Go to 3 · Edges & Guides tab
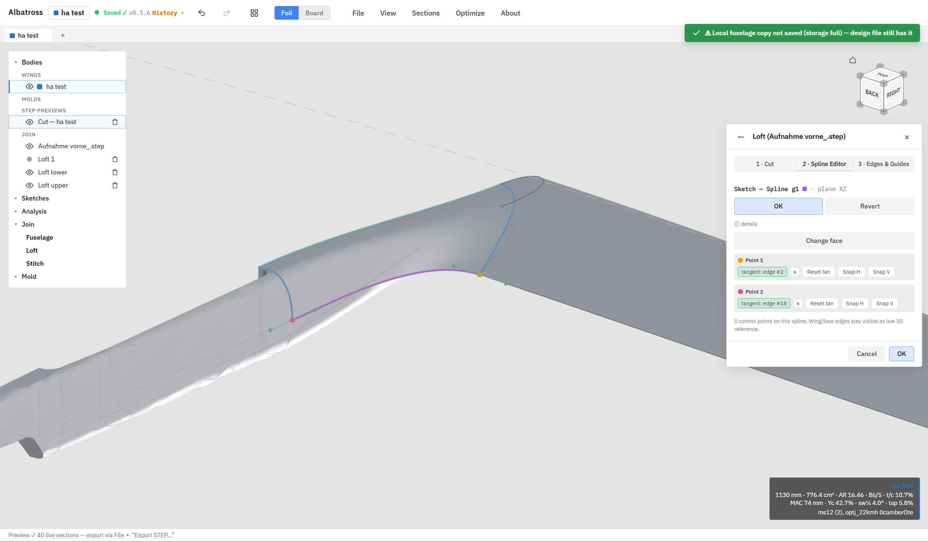This screenshot has height=542, width=928. point(883,164)
